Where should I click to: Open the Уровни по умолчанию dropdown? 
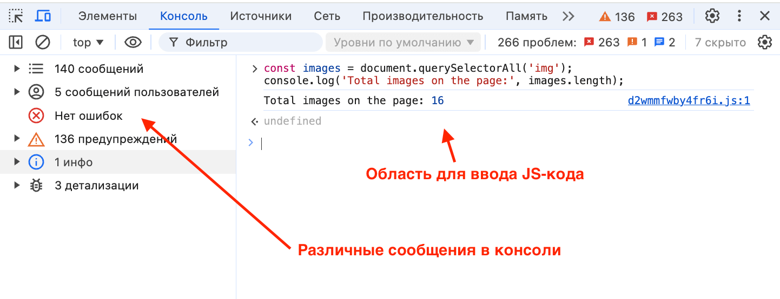(403, 42)
